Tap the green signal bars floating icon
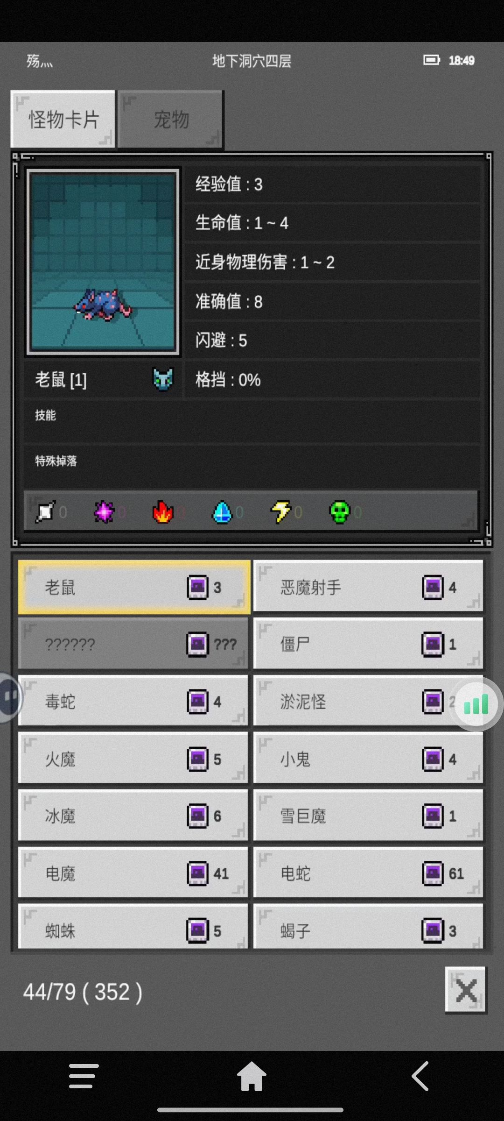504x1121 pixels. [x=476, y=704]
